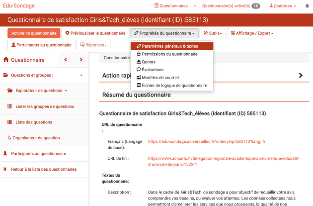Select Permissions du questionnaire menu entry
313x206 pixels.
coord(172,54)
